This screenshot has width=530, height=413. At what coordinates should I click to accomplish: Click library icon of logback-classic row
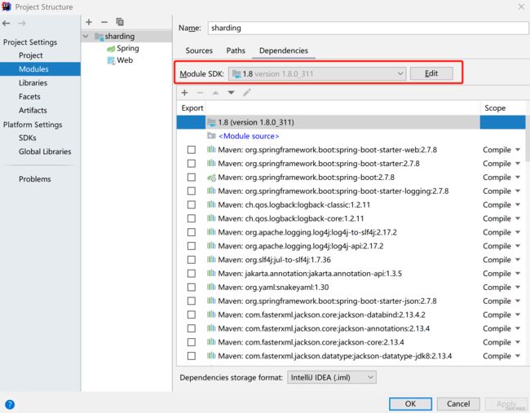[x=212, y=204]
